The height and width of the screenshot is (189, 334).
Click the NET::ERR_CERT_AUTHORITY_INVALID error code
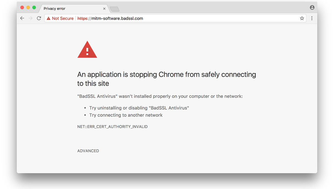[112, 127]
